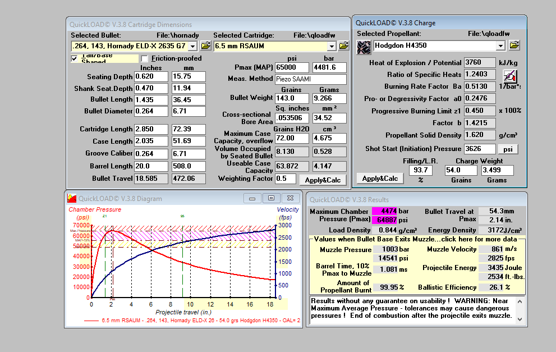Click the Cross-sectional Bore Area sq. inches field
Viewport: 556px width, 352px height.
292,118
